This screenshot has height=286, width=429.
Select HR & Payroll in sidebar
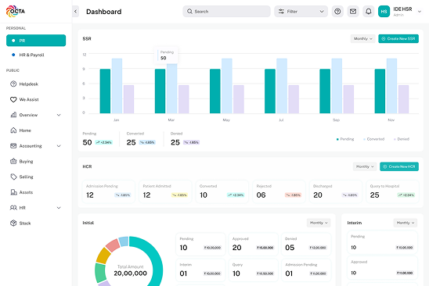click(31, 55)
